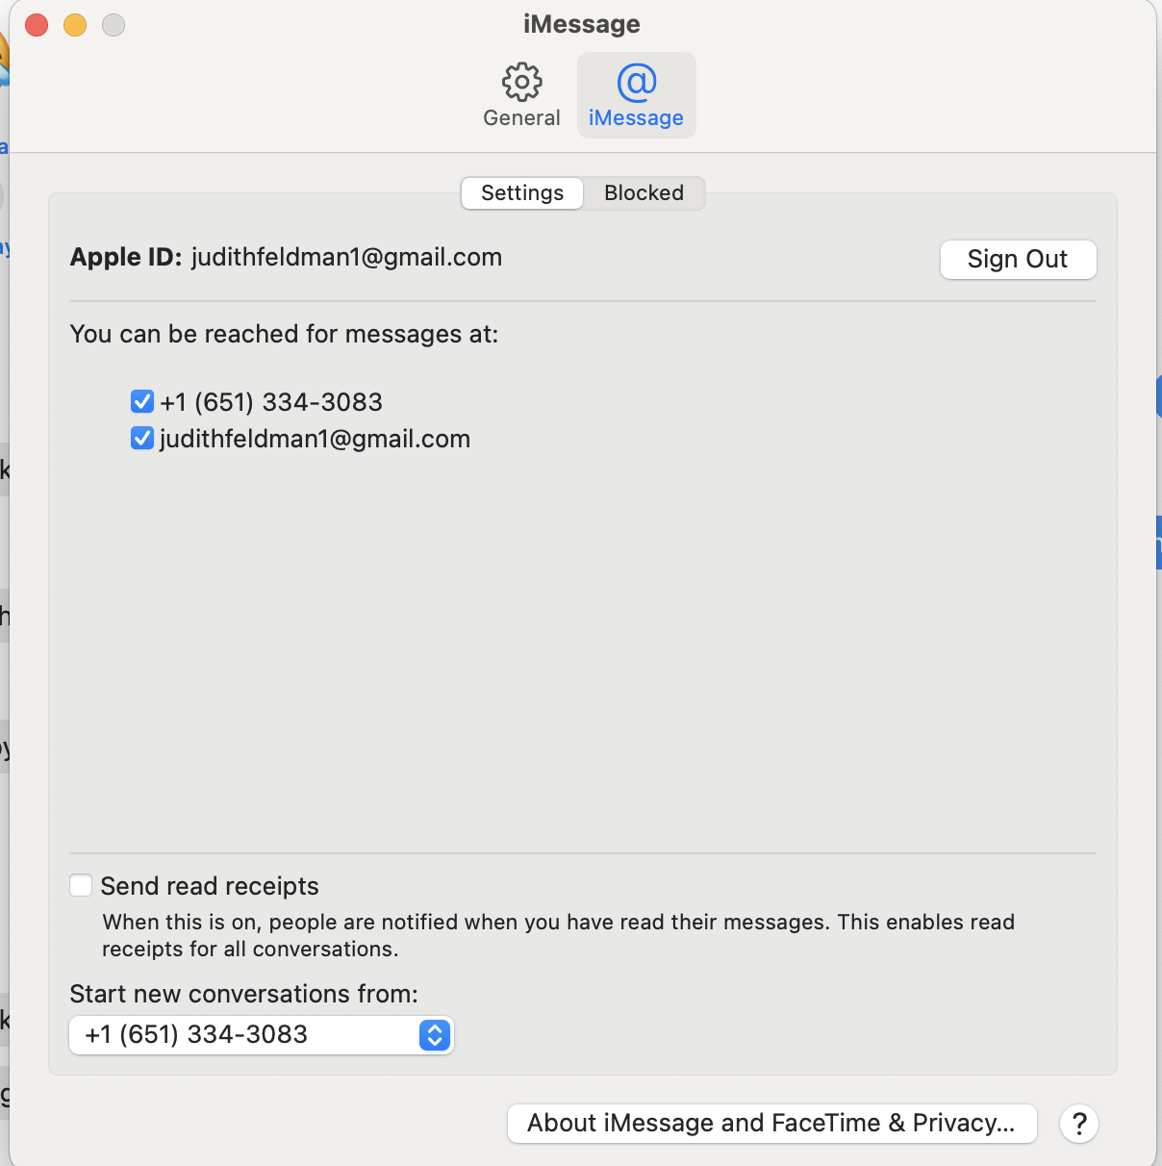Enable Send read receipts checkbox
The height and width of the screenshot is (1166, 1162).
pyautogui.click(x=81, y=885)
